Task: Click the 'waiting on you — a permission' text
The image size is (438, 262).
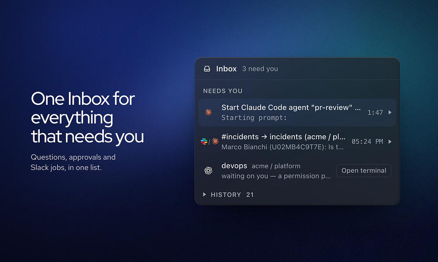Action: pyautogui.click(x=276, y=176)
